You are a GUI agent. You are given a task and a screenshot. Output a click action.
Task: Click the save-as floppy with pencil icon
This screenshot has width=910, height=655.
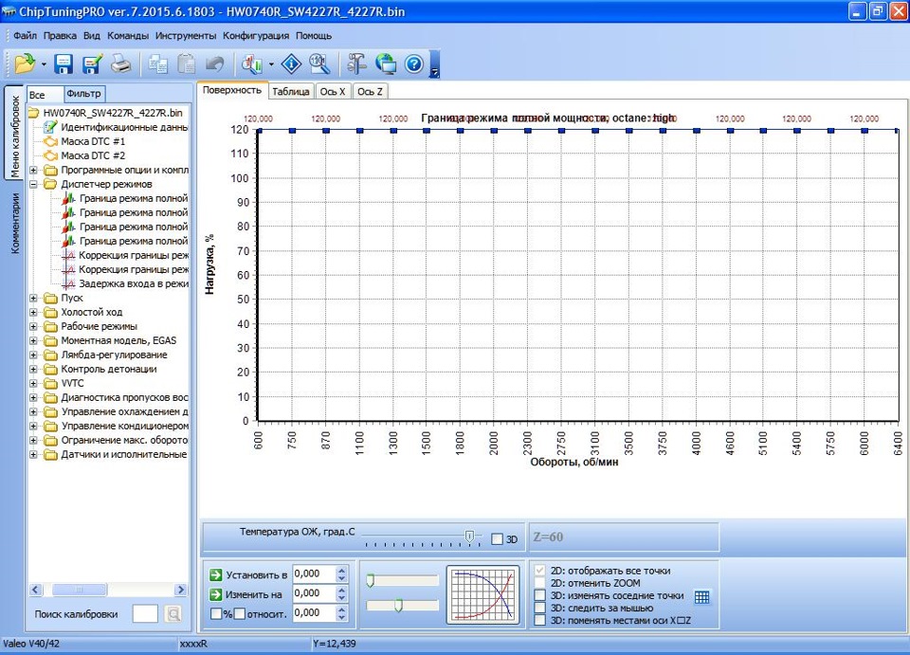pos(92,64)
